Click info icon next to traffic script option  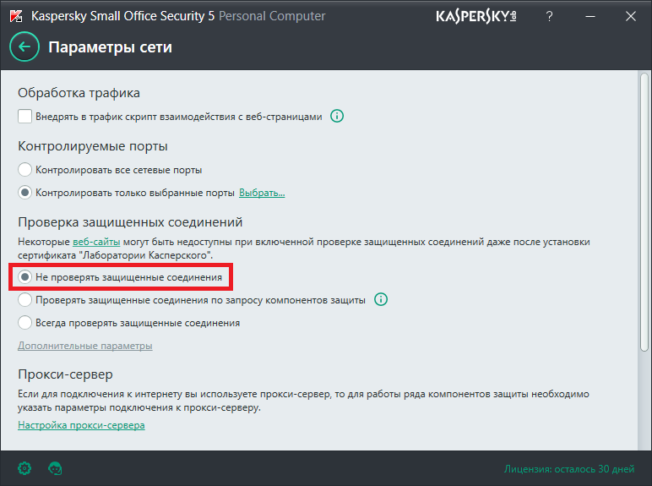337,117
